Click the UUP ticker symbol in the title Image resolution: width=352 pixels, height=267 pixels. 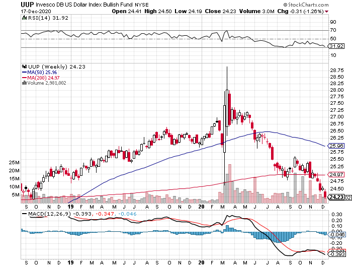[27, 5]
